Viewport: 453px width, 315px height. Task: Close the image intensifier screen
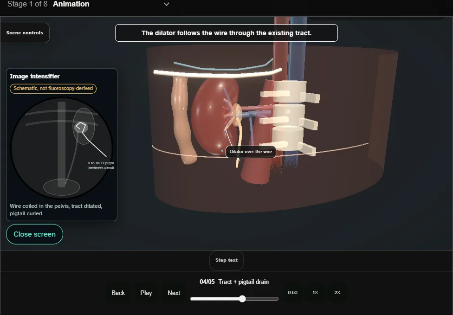[x=34, y=234]
